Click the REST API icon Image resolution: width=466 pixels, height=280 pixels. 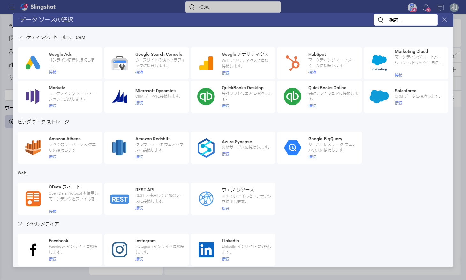click(120, 199)
